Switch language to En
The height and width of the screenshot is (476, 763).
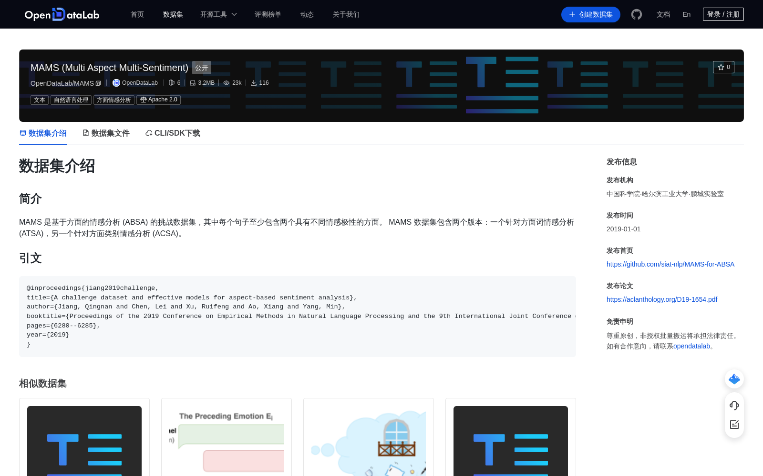[x=686, y=14]
